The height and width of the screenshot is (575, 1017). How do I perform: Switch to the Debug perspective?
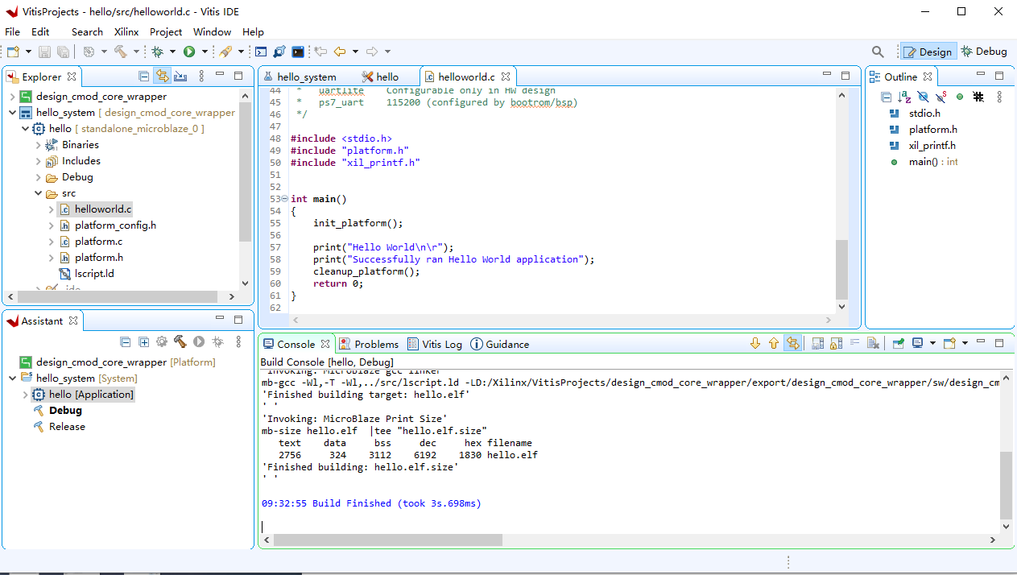coord(983,52)
